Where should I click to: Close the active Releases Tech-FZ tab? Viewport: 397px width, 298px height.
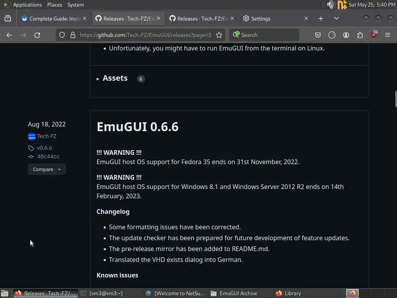(x=159, y=19)
